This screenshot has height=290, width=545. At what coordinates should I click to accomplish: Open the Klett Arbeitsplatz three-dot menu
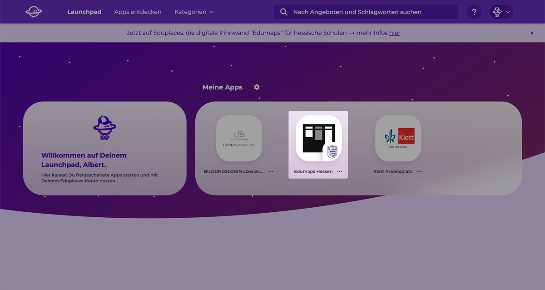[x=419, y=171]
